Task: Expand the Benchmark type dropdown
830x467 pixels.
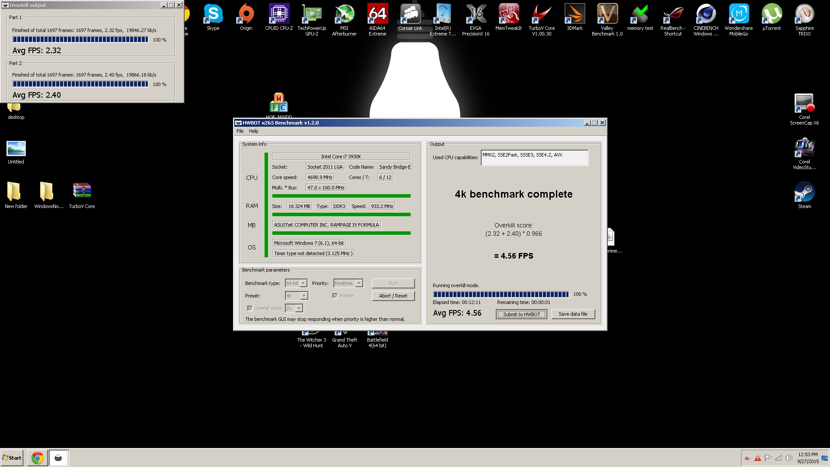Action: [303, 283]
